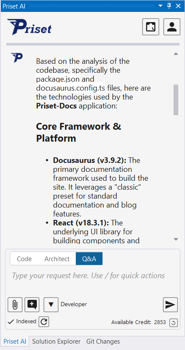Switch to Code mode
This screenshot has height=350, width=185.
coord(24,259)
